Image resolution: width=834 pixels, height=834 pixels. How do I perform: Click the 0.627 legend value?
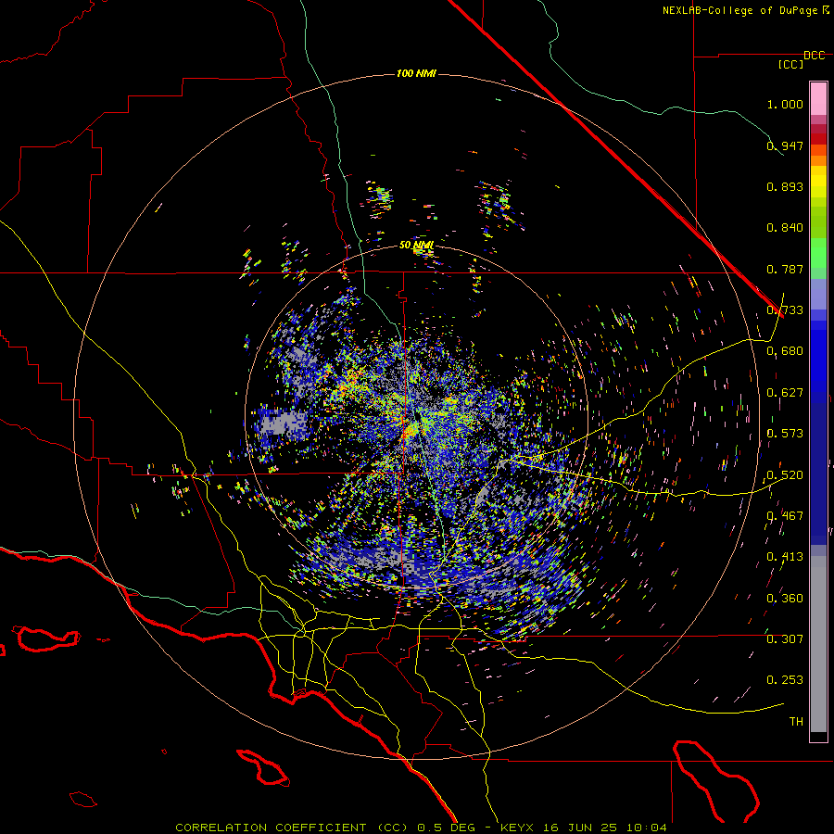tap(785, 393)
